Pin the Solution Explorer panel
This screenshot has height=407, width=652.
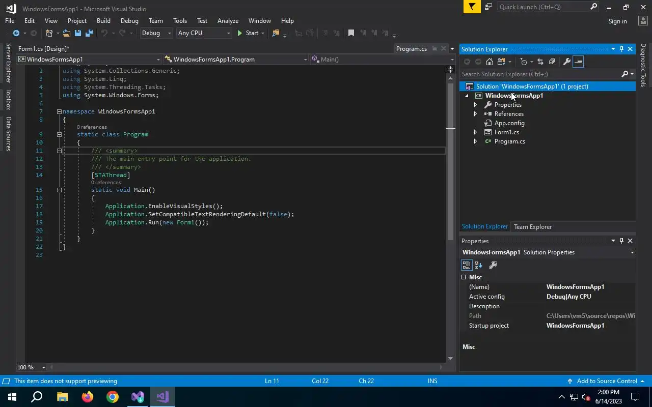tap(621, 49)
